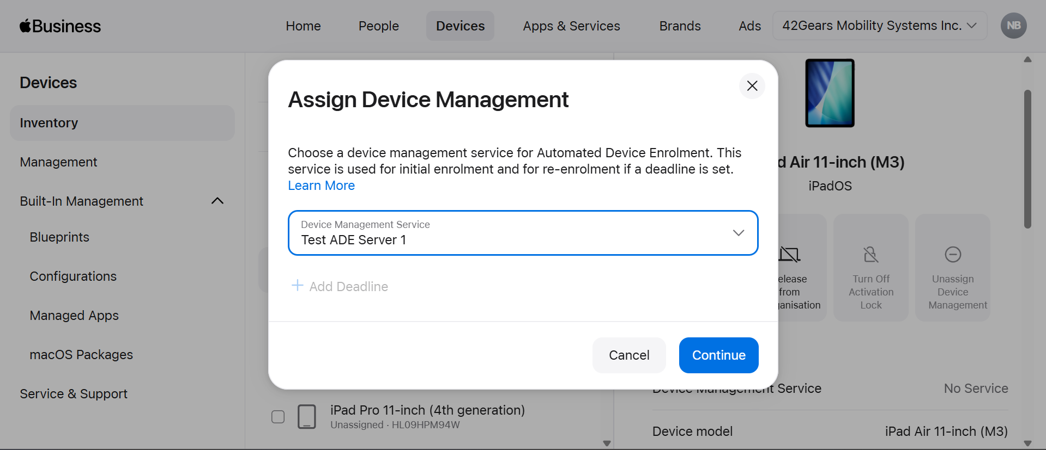Click the plus icon beside Add Deadline
The width and height of the screenshot is (1046, 450).
[297, 286]
